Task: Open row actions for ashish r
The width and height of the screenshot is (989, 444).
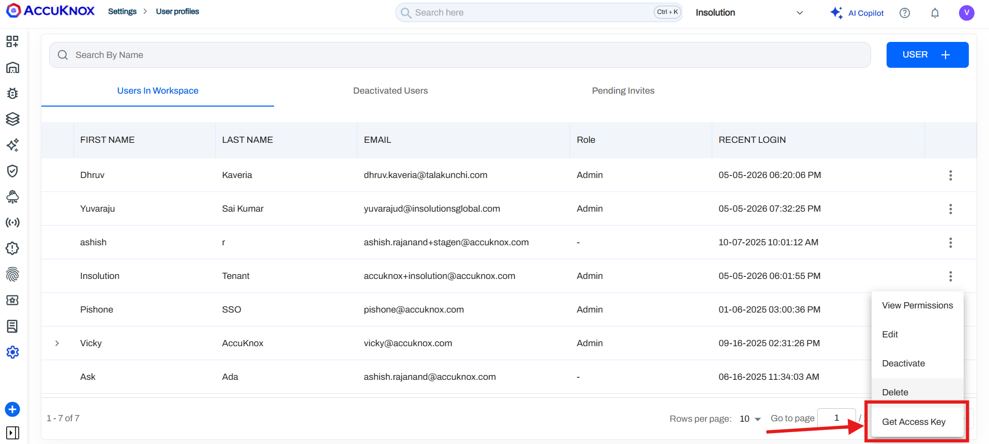Action: point(950,243)
